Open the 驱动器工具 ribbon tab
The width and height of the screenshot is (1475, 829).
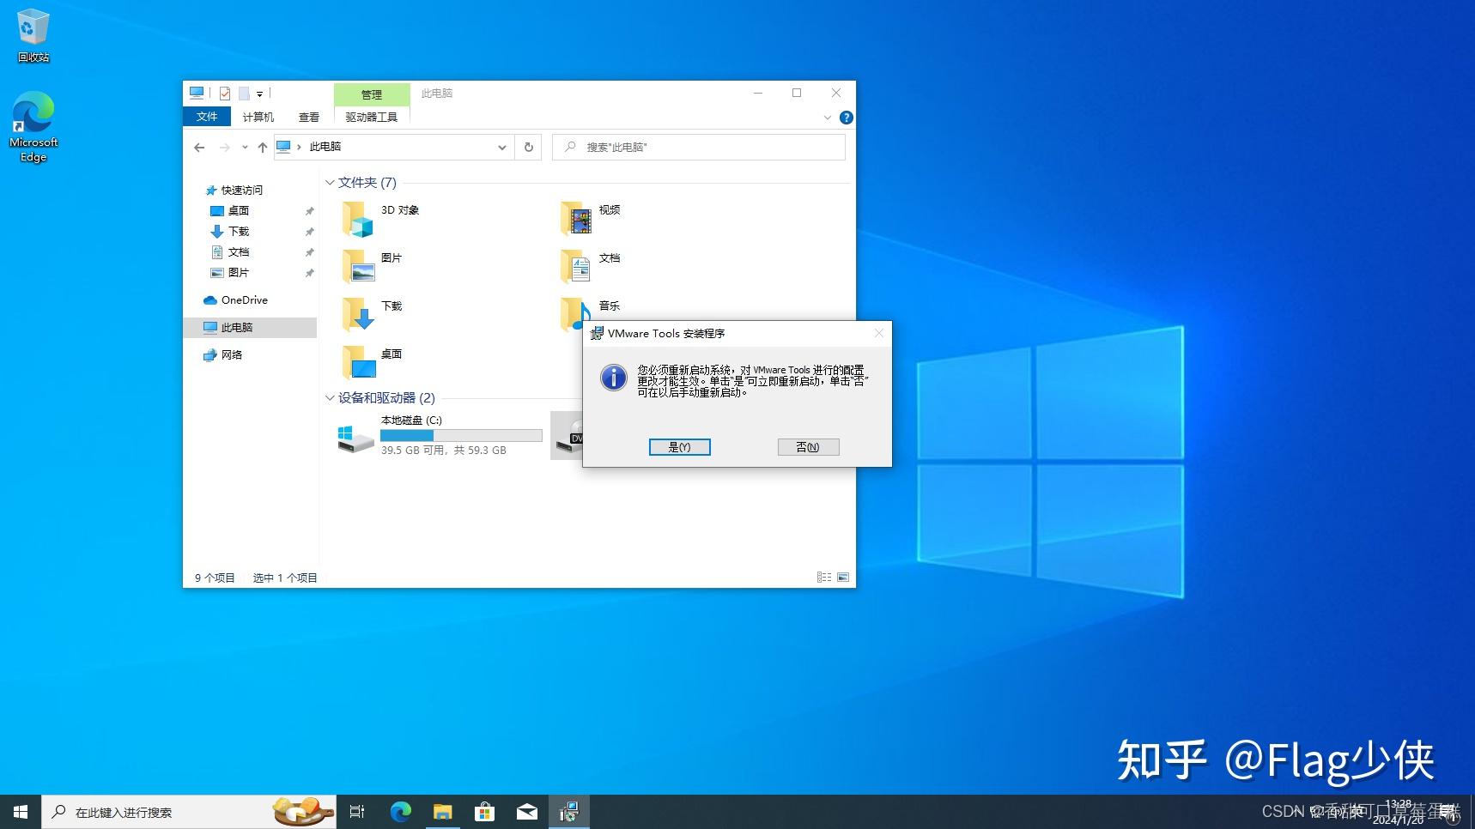click(370, 117)
